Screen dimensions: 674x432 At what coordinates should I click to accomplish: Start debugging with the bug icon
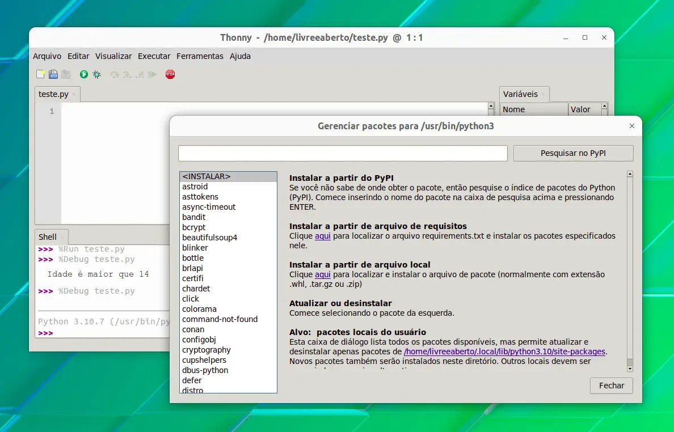96,74
